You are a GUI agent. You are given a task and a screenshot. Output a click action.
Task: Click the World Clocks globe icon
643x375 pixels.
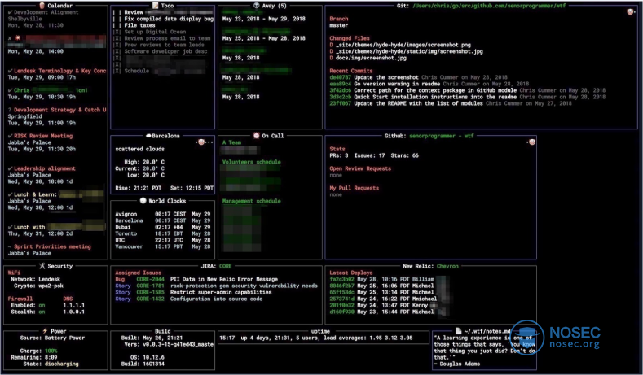click(143, 201)
